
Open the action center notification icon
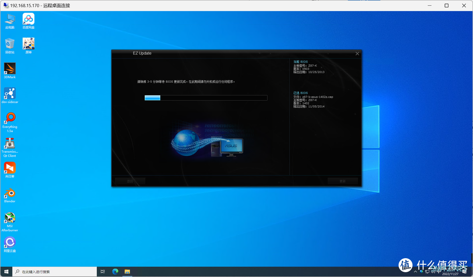(465, 272)
